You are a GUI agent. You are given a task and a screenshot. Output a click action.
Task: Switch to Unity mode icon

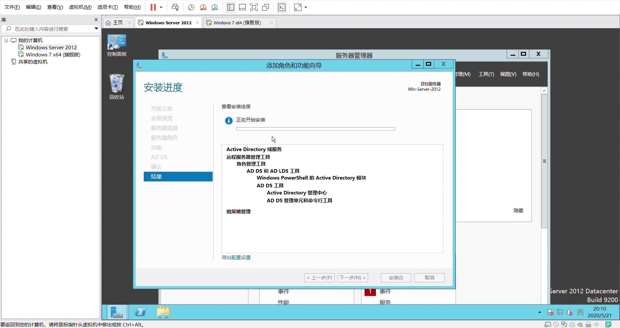click(x=266, y=7)
